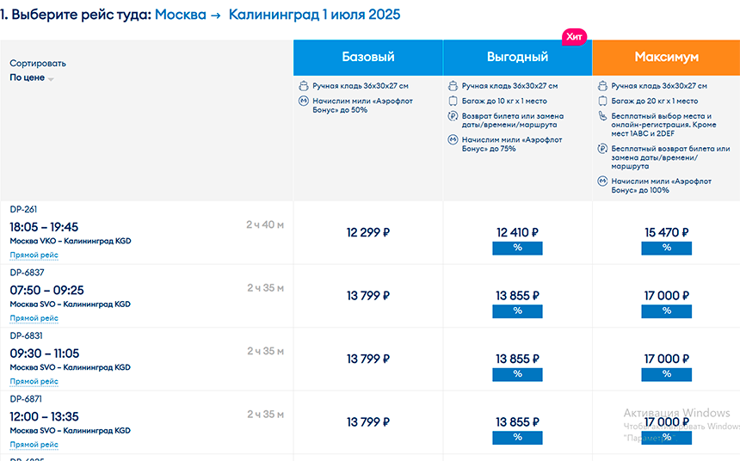Choose 12 299 ₽ fare for DP-261

[368, 232]
